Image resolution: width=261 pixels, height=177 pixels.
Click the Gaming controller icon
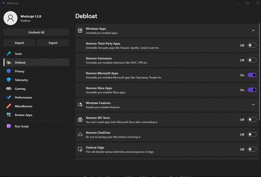pos(9,88)
